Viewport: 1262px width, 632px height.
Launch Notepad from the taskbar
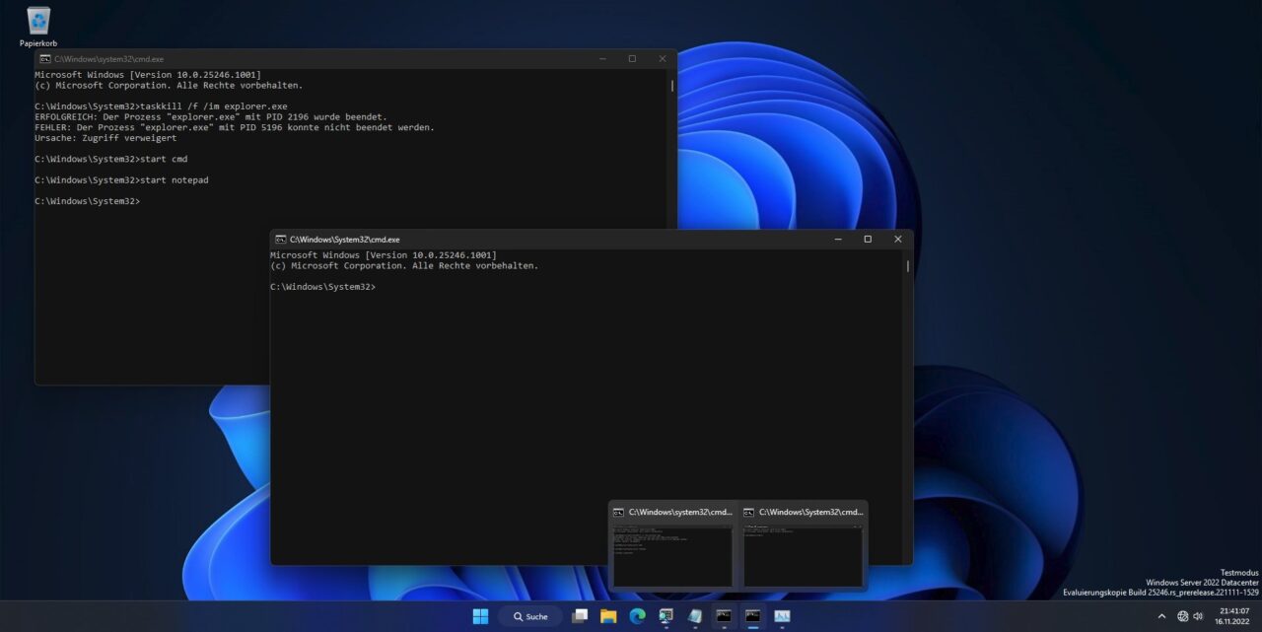(x=694, y=615)
